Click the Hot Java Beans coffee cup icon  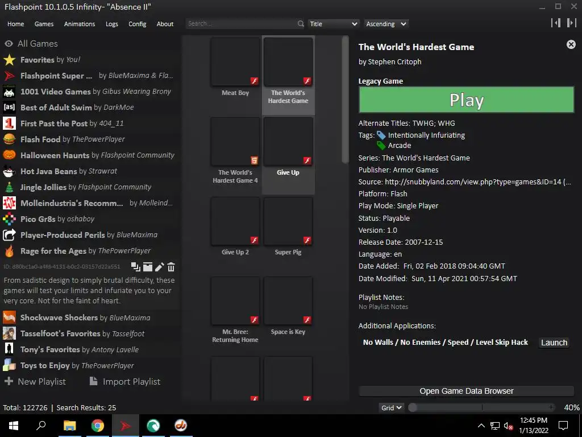(9, 171)
